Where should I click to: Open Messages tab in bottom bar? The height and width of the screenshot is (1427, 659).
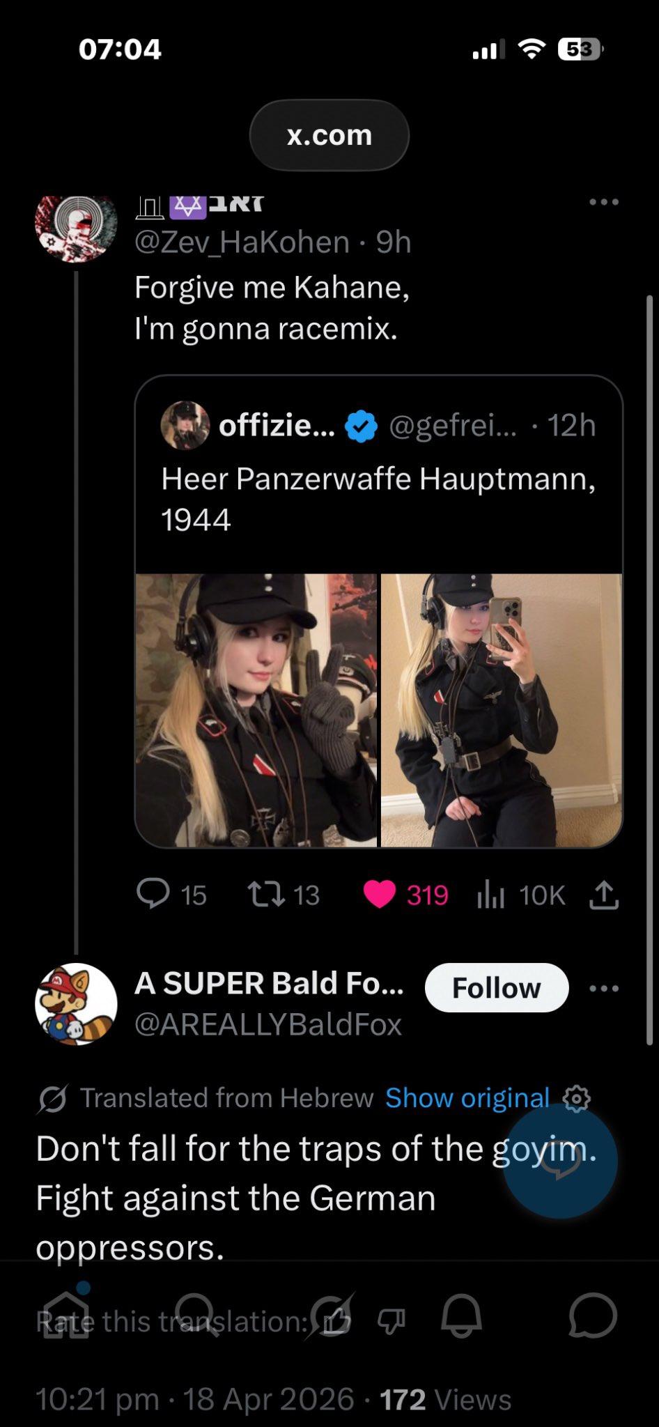point(592,1316)
